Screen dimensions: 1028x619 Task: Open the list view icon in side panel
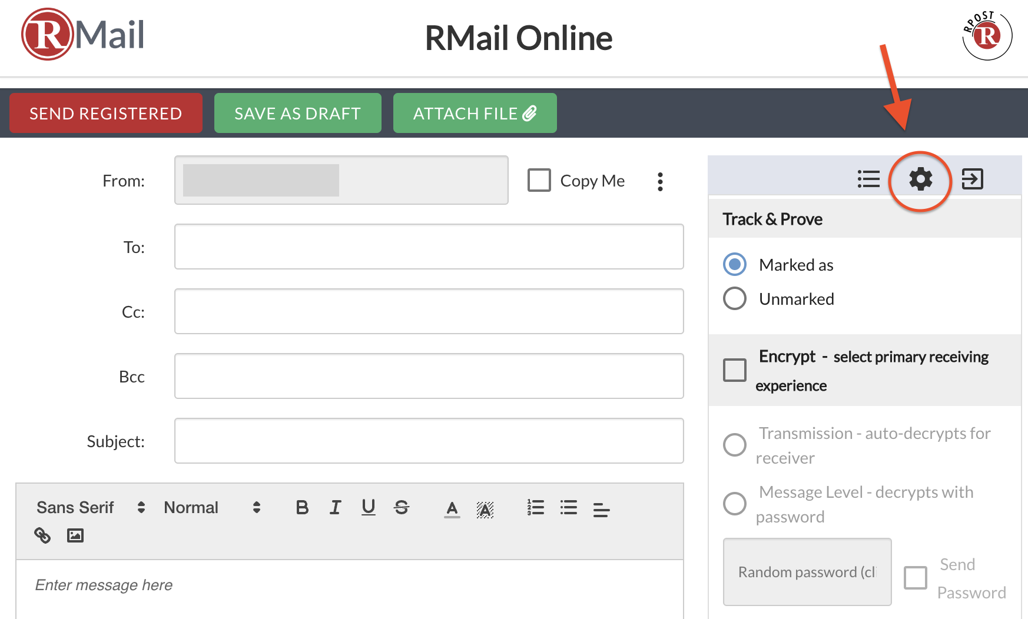coord(868,179)
